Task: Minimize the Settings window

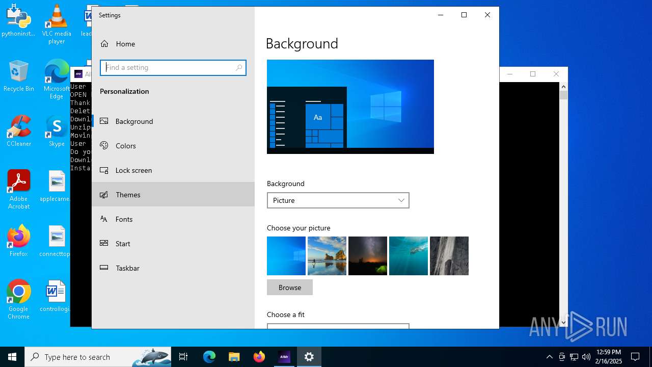Action: pyautogui.click(x=441, y=15)
